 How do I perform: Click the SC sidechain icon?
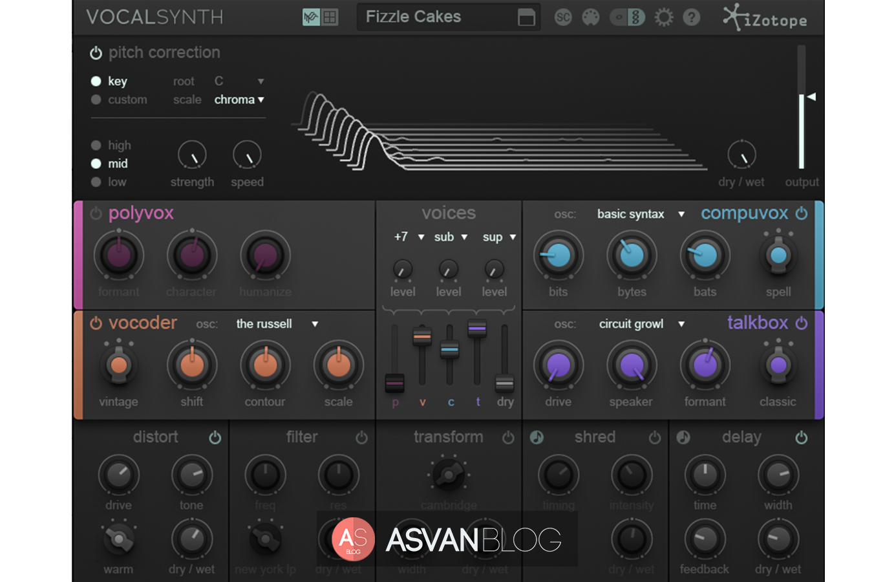point(563,17)
